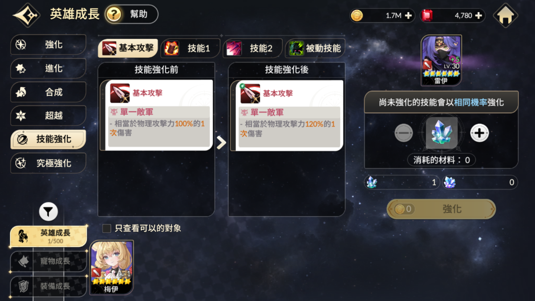
Task: Enable 只查看可以的對象 checkbox
Action: (x=107, y=228)
